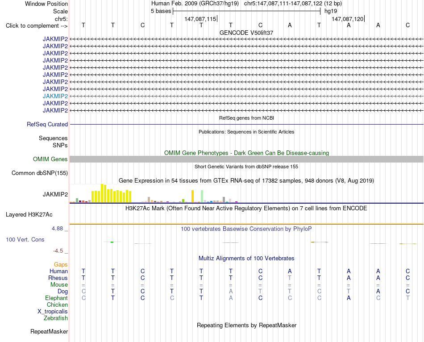Click the gray OMIM Genes bar
424x342 pixels.
[x=246, y=159]
